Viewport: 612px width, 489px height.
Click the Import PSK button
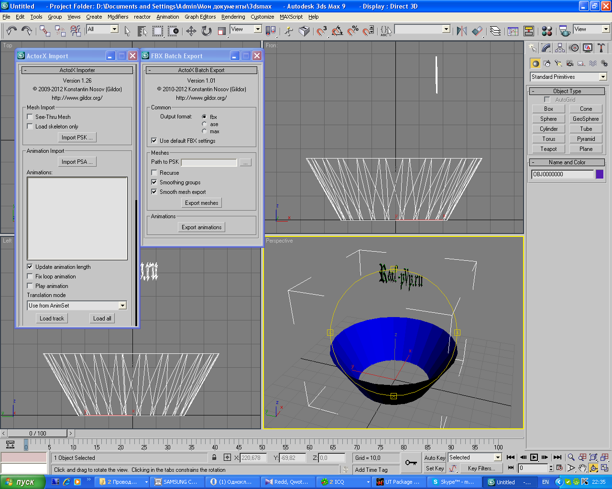(77, 137)
